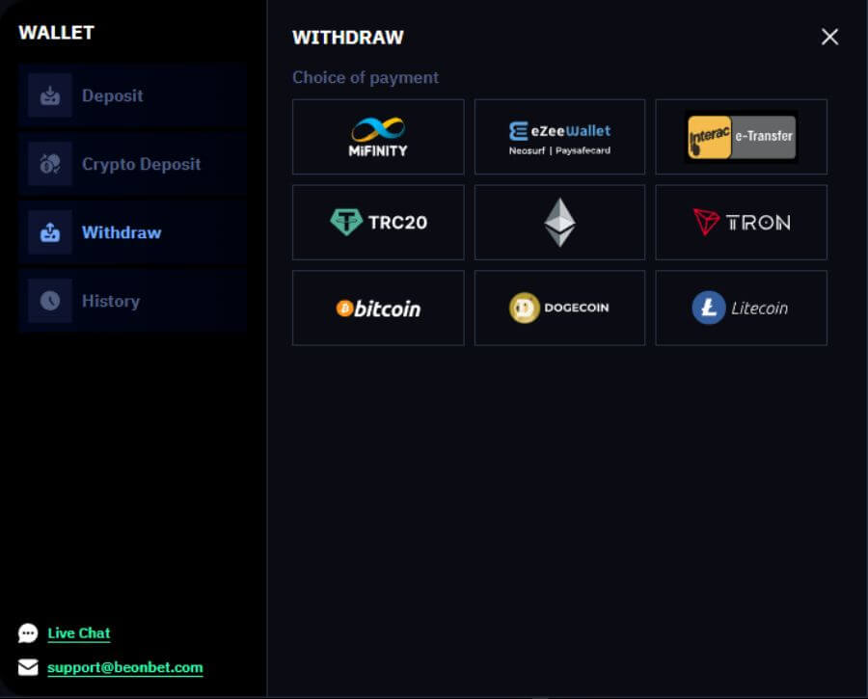
Task: Click support@beonbet.com email link
Action: (125, 667)
